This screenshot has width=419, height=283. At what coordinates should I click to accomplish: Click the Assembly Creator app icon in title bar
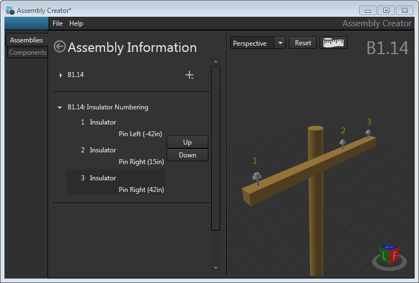tap(9, 10)
